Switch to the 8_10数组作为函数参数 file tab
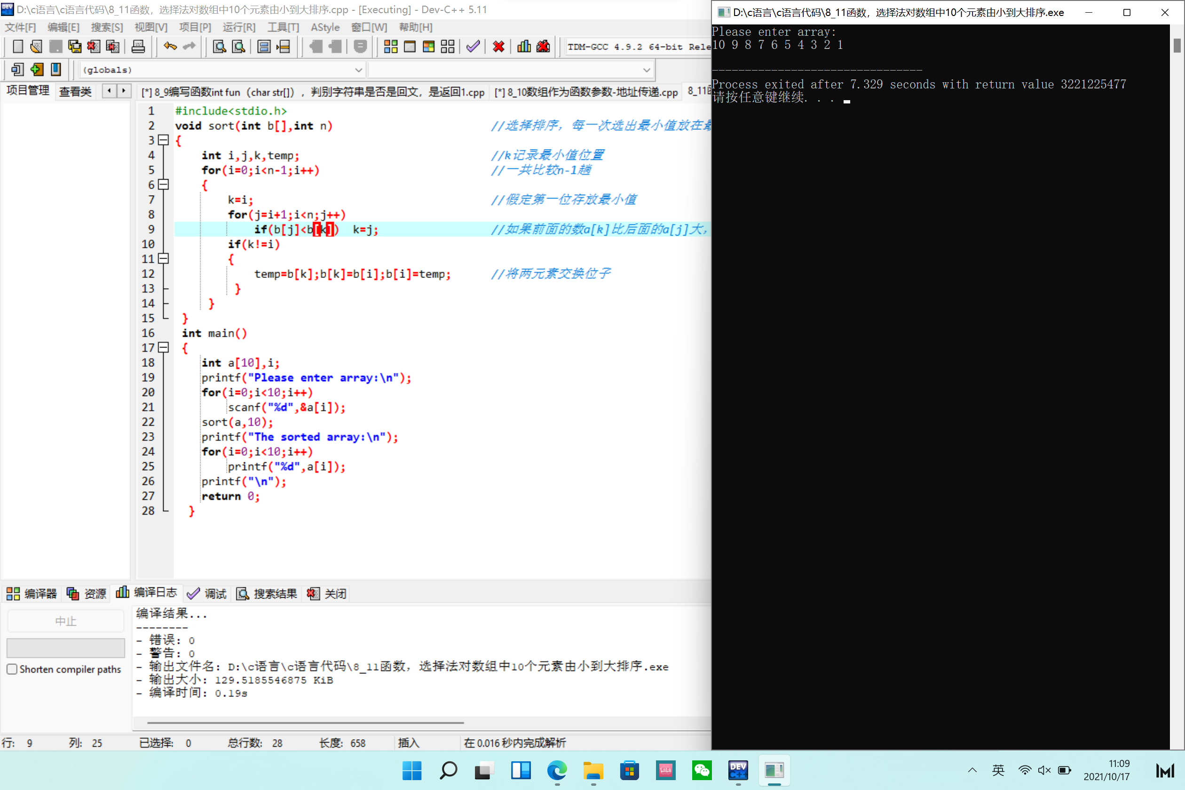Screen dimensions: 1185x790 (586, 92)
